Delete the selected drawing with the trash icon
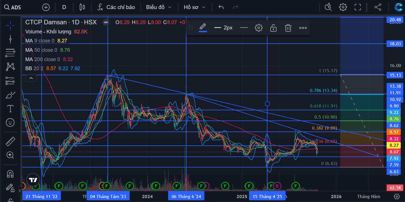405x202 pixels. (288, 28)
